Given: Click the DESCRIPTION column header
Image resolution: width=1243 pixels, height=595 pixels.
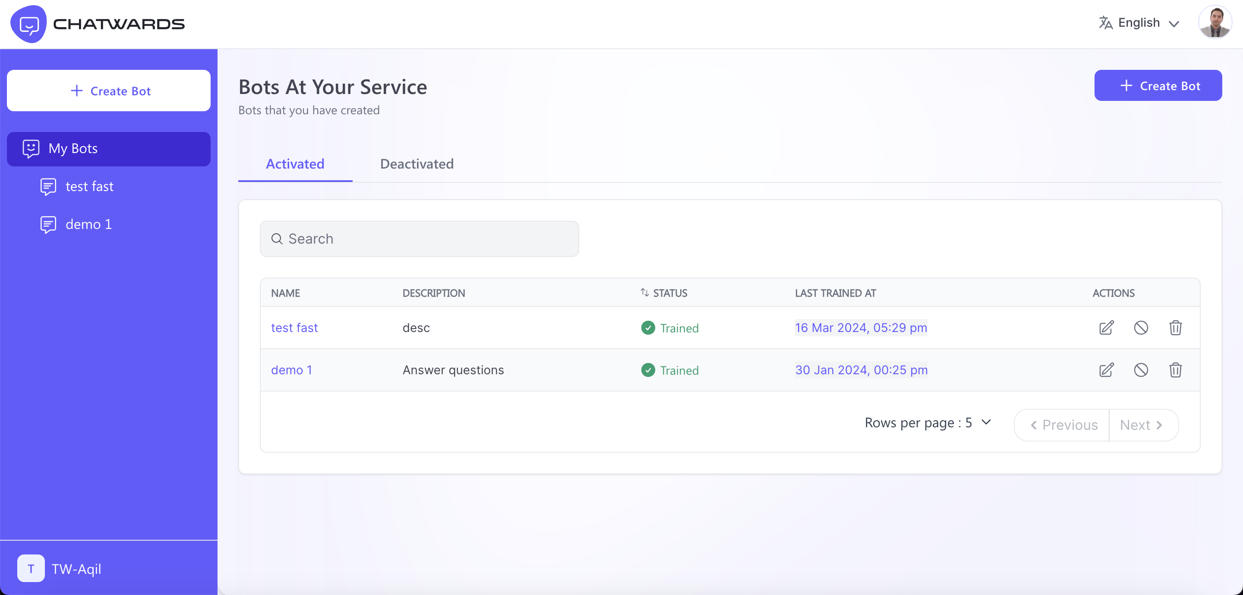Looking at the screenshot, I should pyautogui.click(x=433, y=293).
